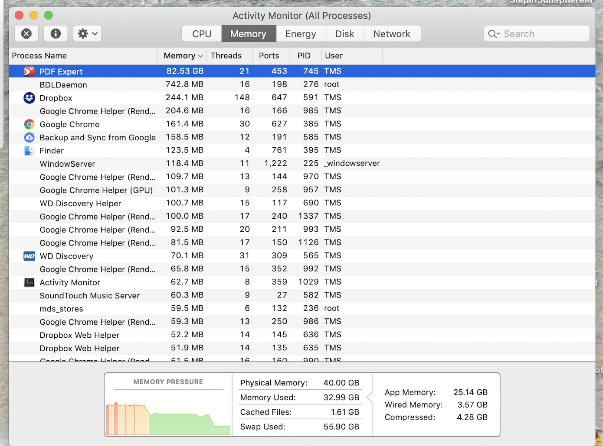The height and width of the screenshot is (446, 603).
Task: Click the Dropbox app icon
Action: (x=29, y=98)
